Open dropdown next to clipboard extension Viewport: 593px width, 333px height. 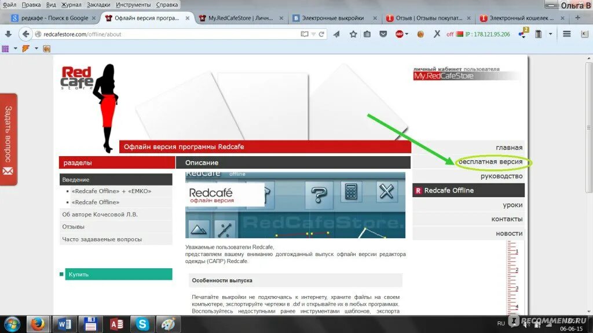550,34
